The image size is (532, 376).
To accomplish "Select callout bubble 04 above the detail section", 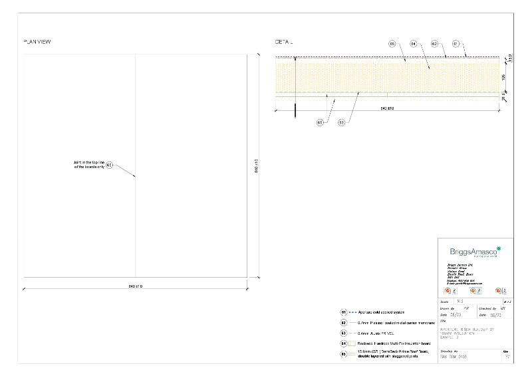I will (413, 44).
